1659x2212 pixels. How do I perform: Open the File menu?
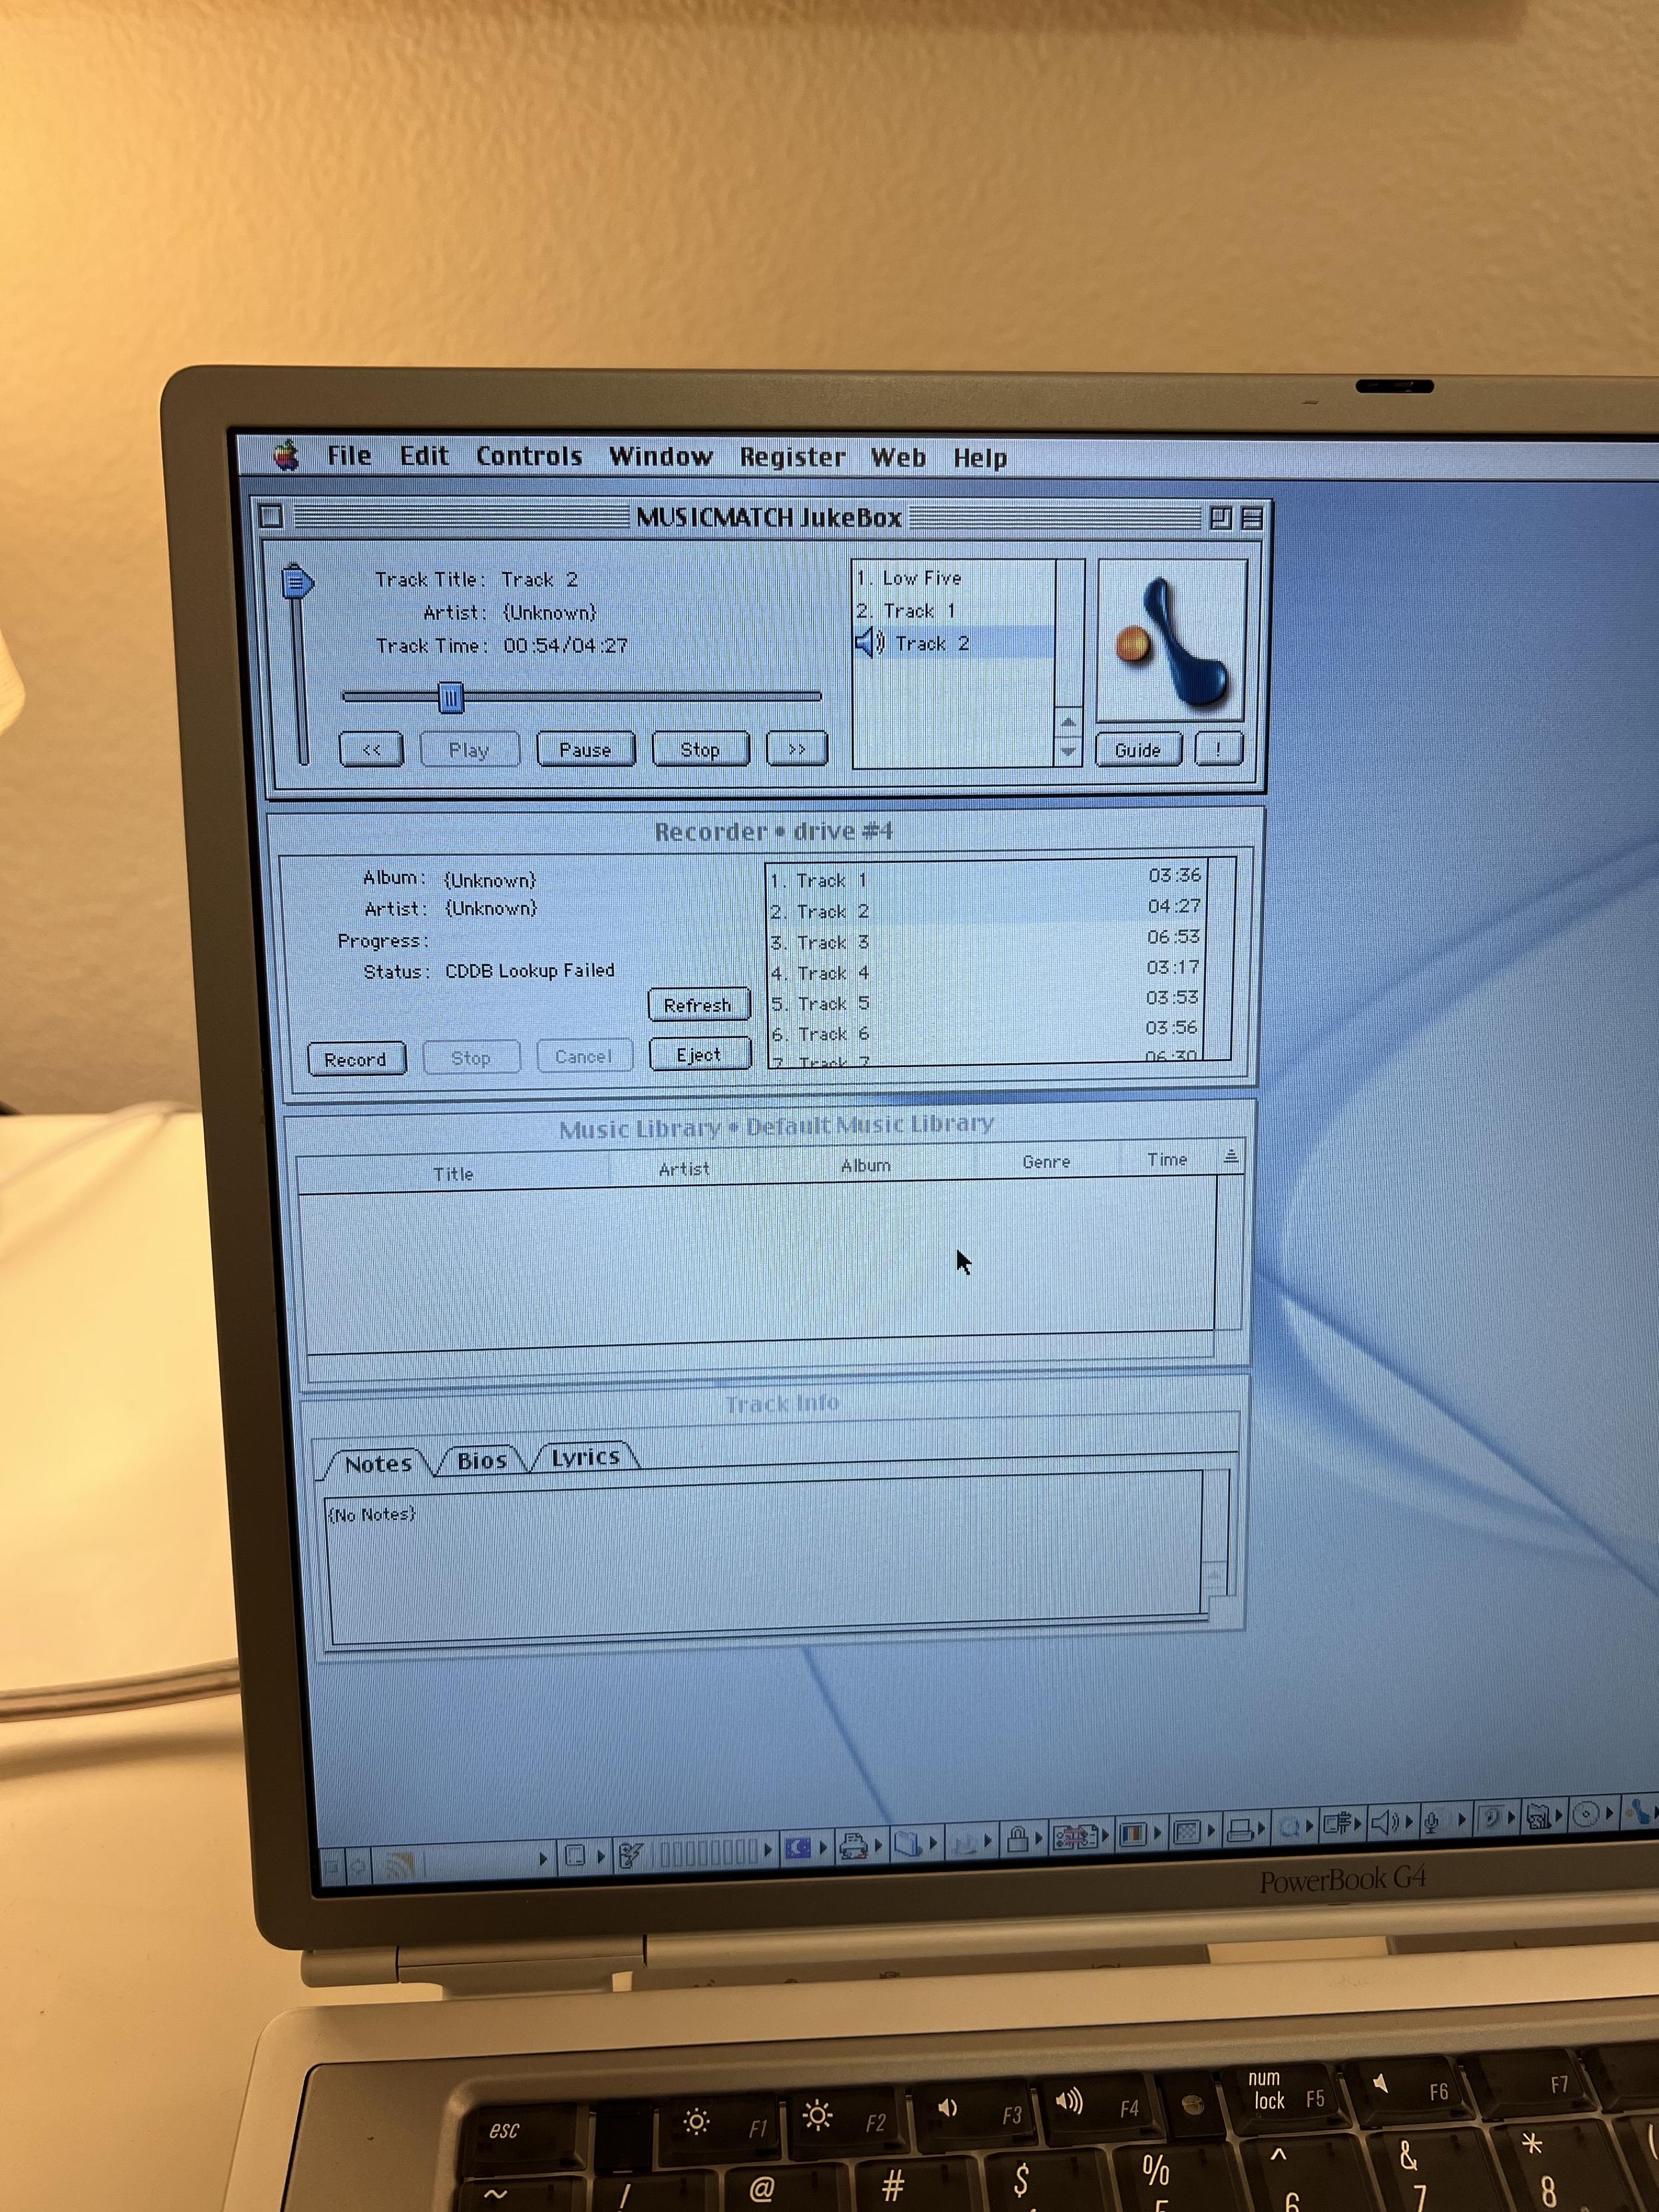349,456
